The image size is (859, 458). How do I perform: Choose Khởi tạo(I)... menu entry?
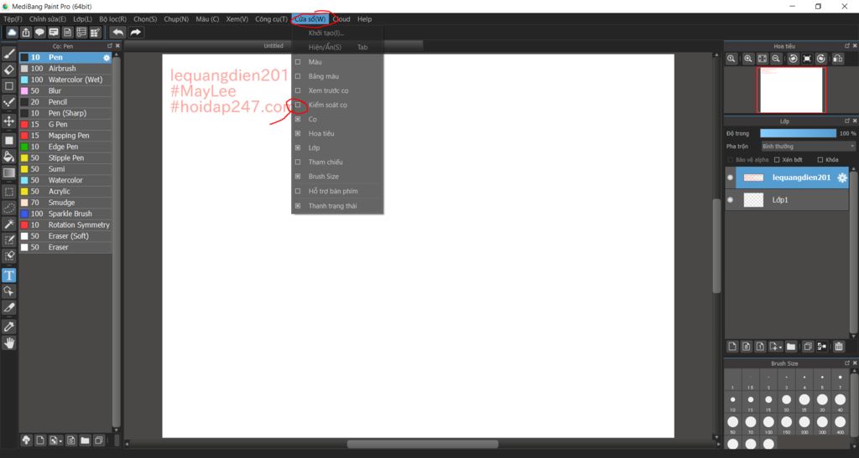click(x=337, y=33)
